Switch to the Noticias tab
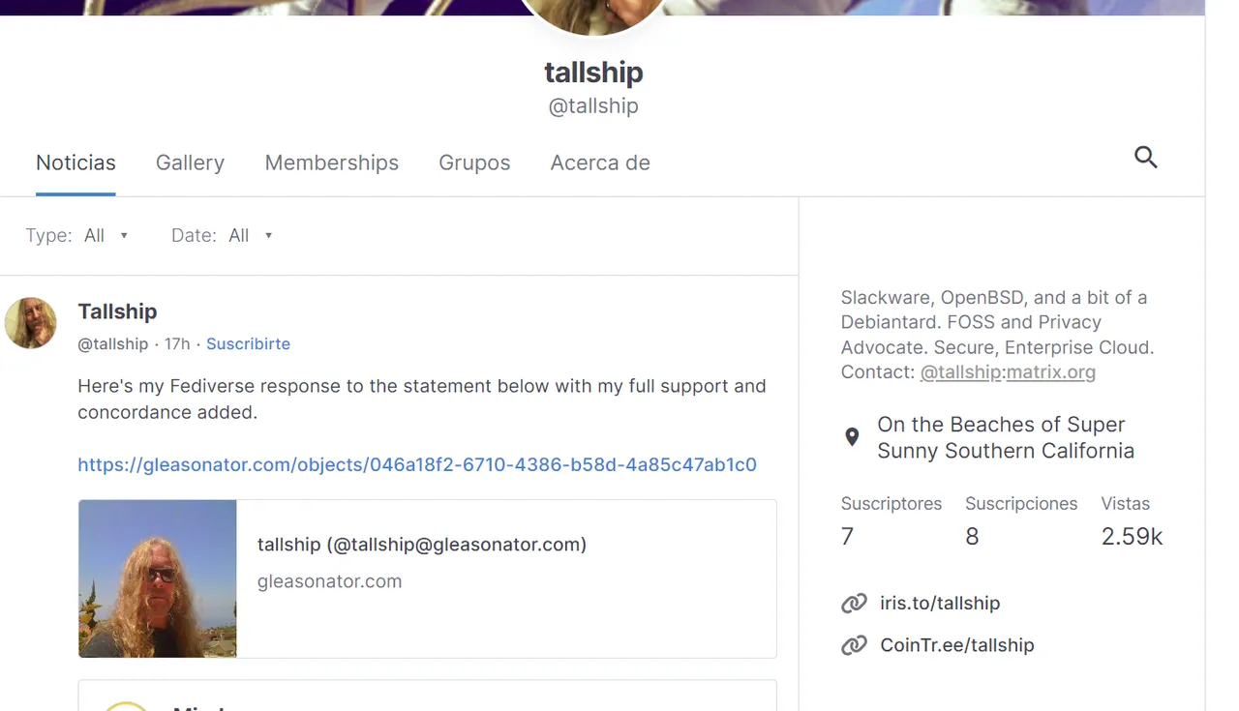Image resolution: width=1239 pixels, height=711 pixels. [76, 163]
